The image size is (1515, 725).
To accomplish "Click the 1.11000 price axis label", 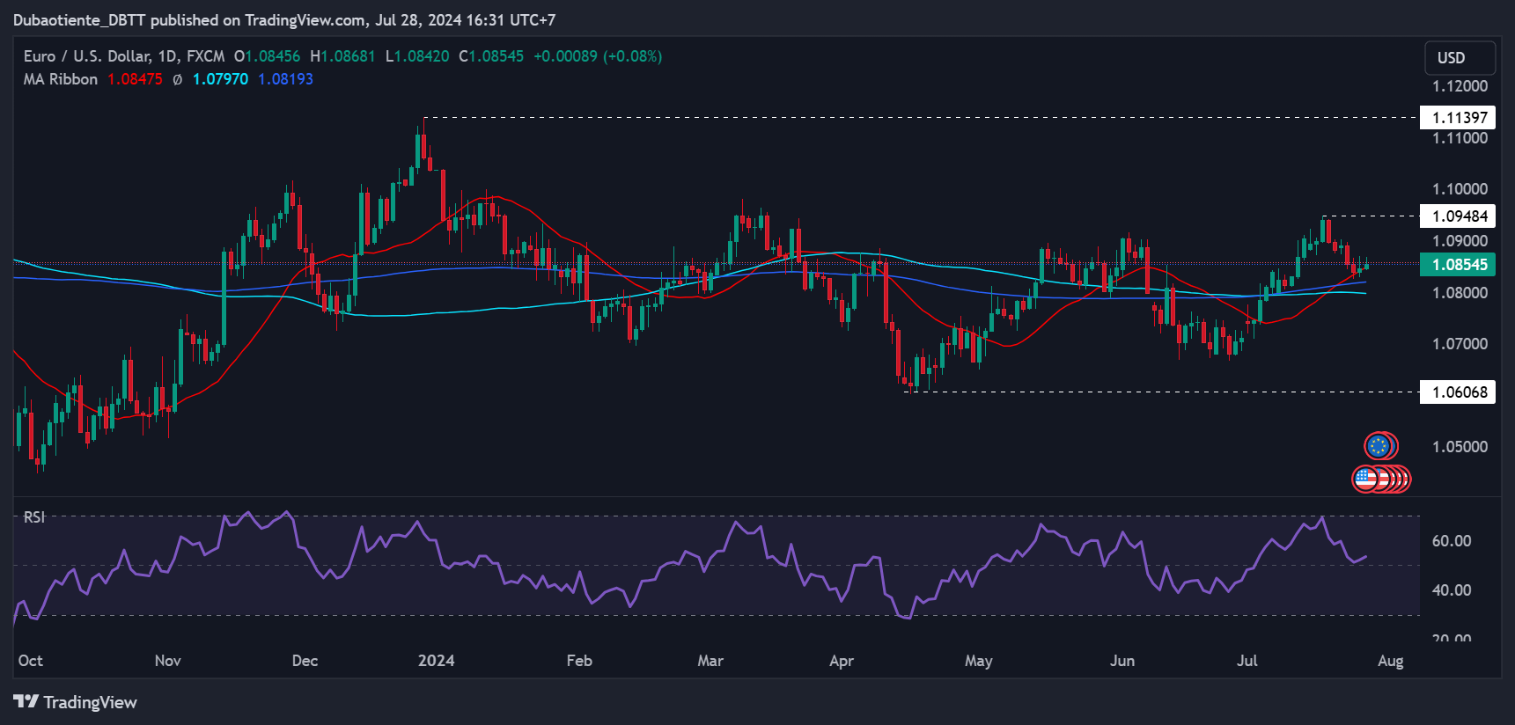I will click(x=1460, y=138).
